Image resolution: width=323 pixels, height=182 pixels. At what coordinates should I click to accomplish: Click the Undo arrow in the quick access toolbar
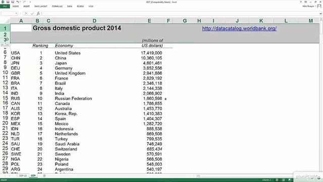tap(18, 2)
